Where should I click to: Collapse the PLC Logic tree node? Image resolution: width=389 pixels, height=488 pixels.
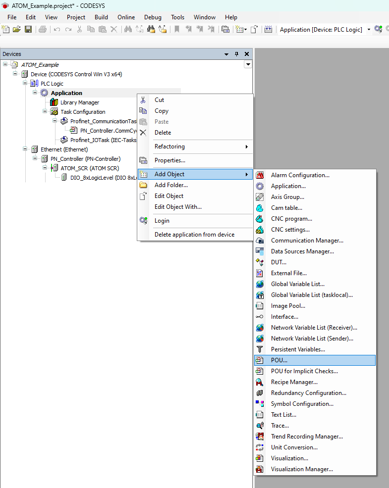[25, 84]
